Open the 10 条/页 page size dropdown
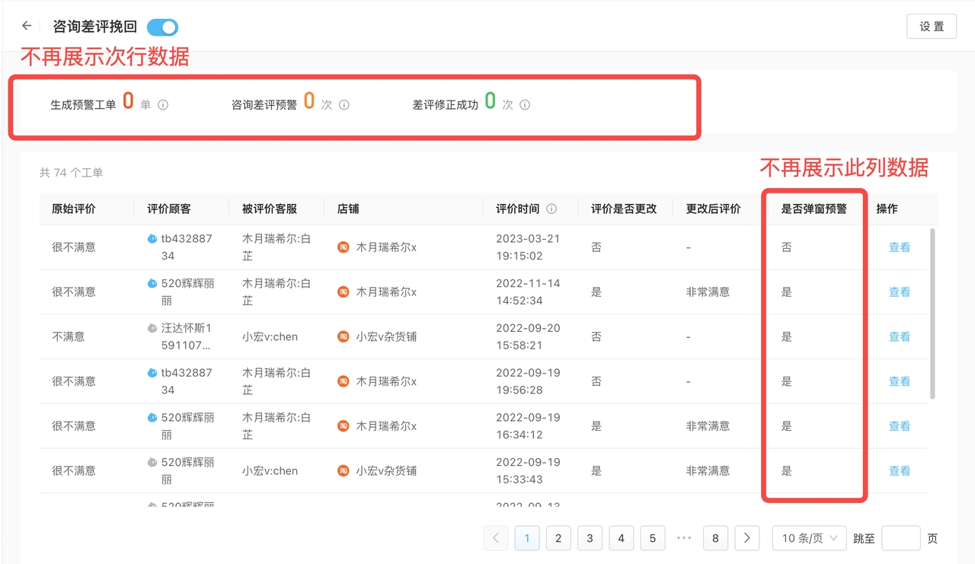Viewport: 975px width, 564px height. 809,538
